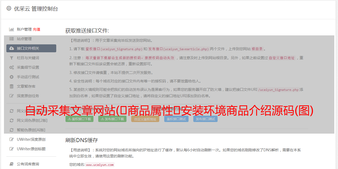Open the 优采云 管理控制台 title link

point(36,9)
